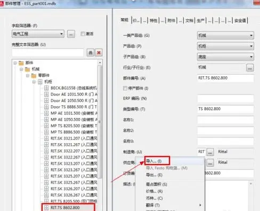Switch to the 附件 tab

(x=171, y=21)
